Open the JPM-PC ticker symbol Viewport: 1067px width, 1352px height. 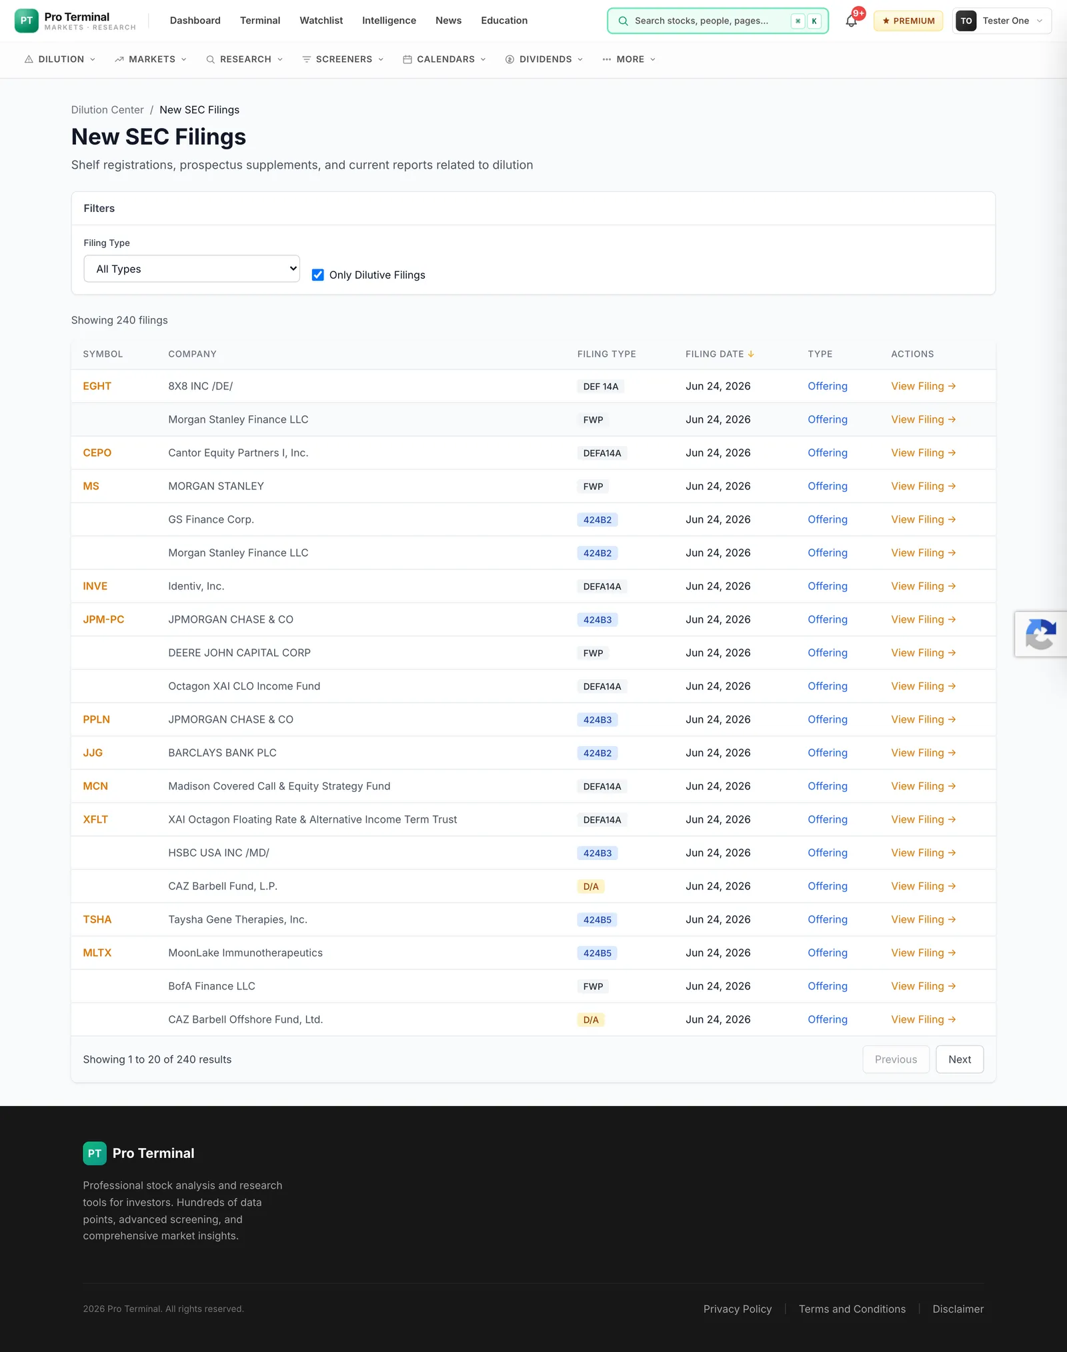[x=103, y=619]
